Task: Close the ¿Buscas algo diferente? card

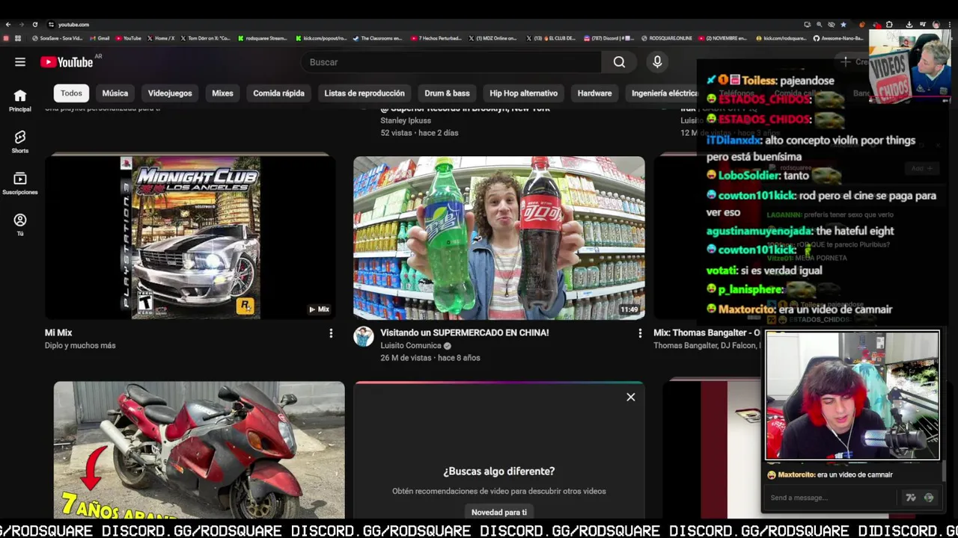Action: 631,397
